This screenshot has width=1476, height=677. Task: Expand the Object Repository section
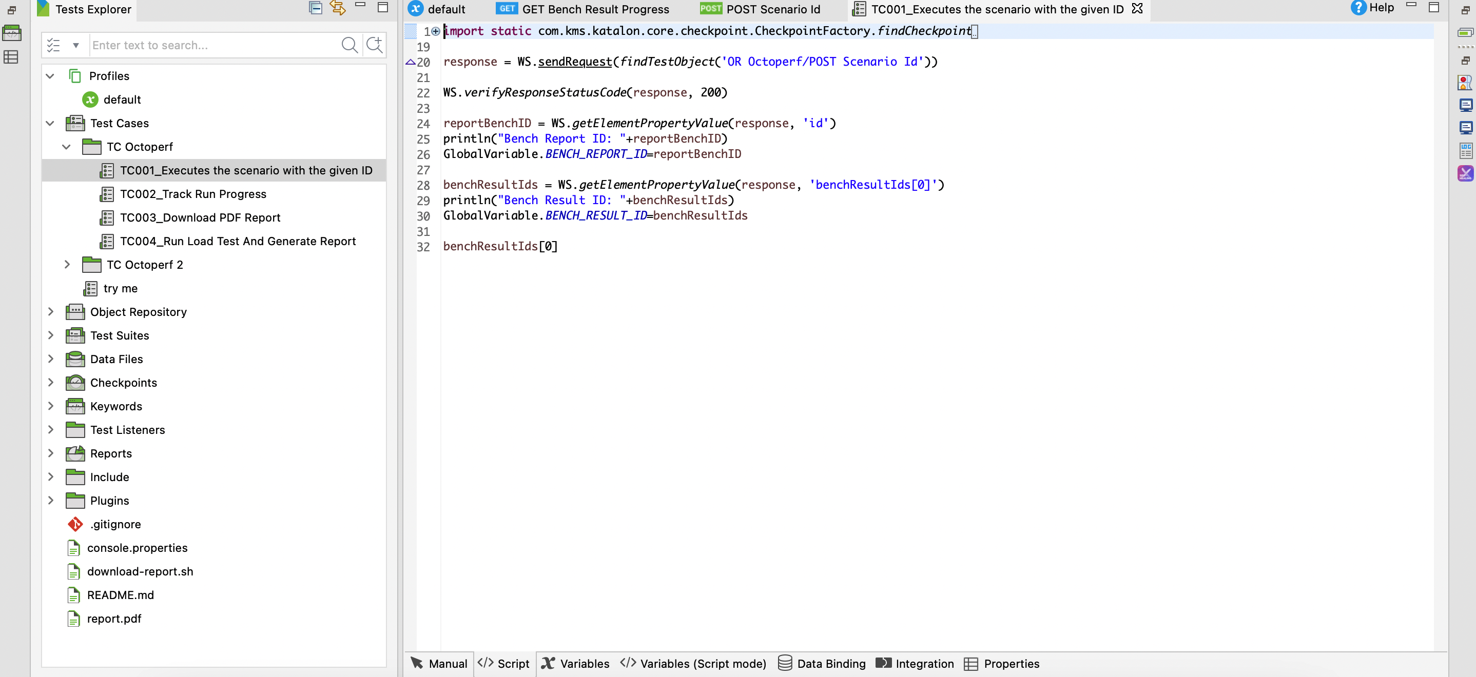coord(51,311)
